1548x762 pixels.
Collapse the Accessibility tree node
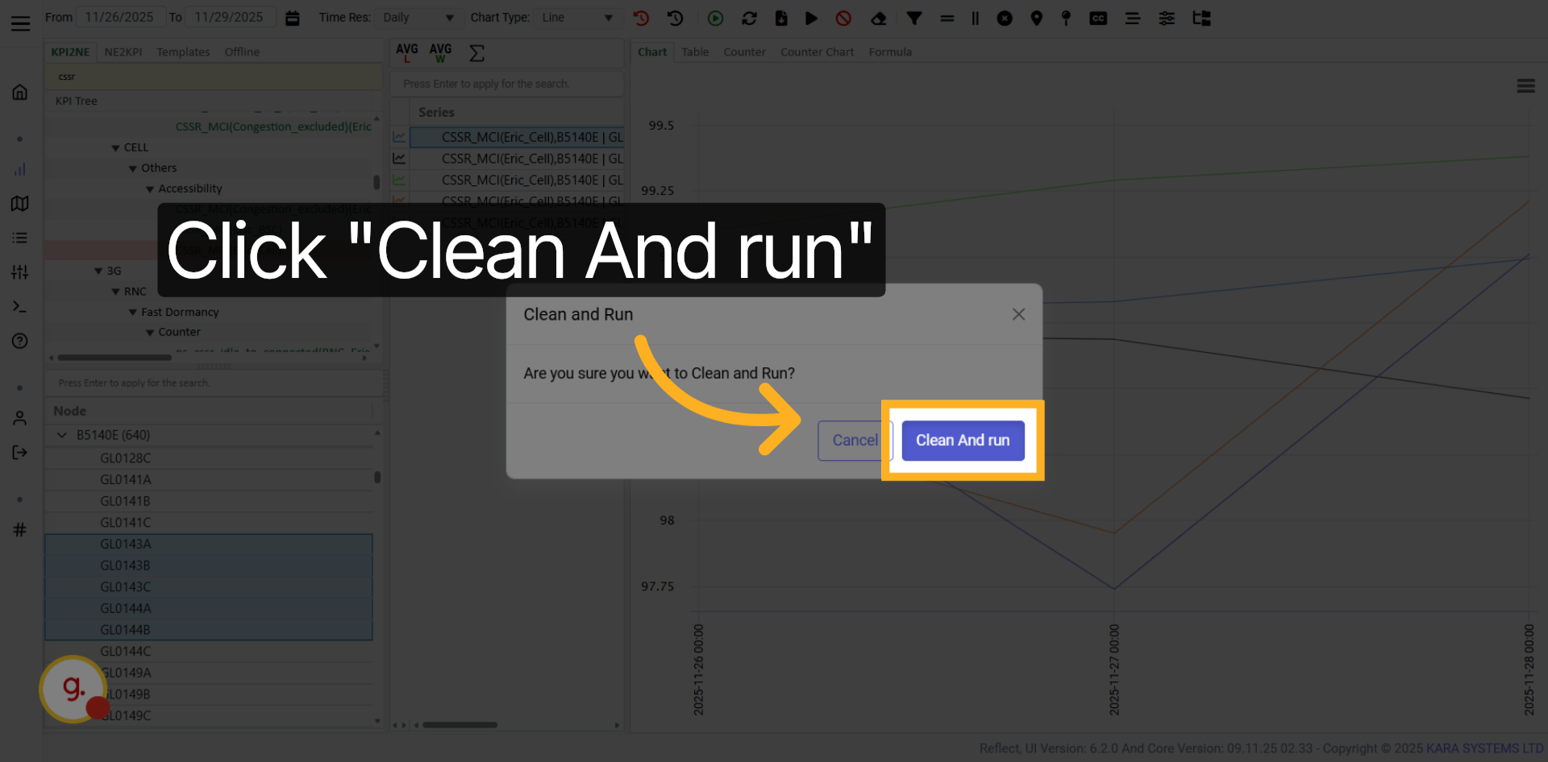pos(150,189)
